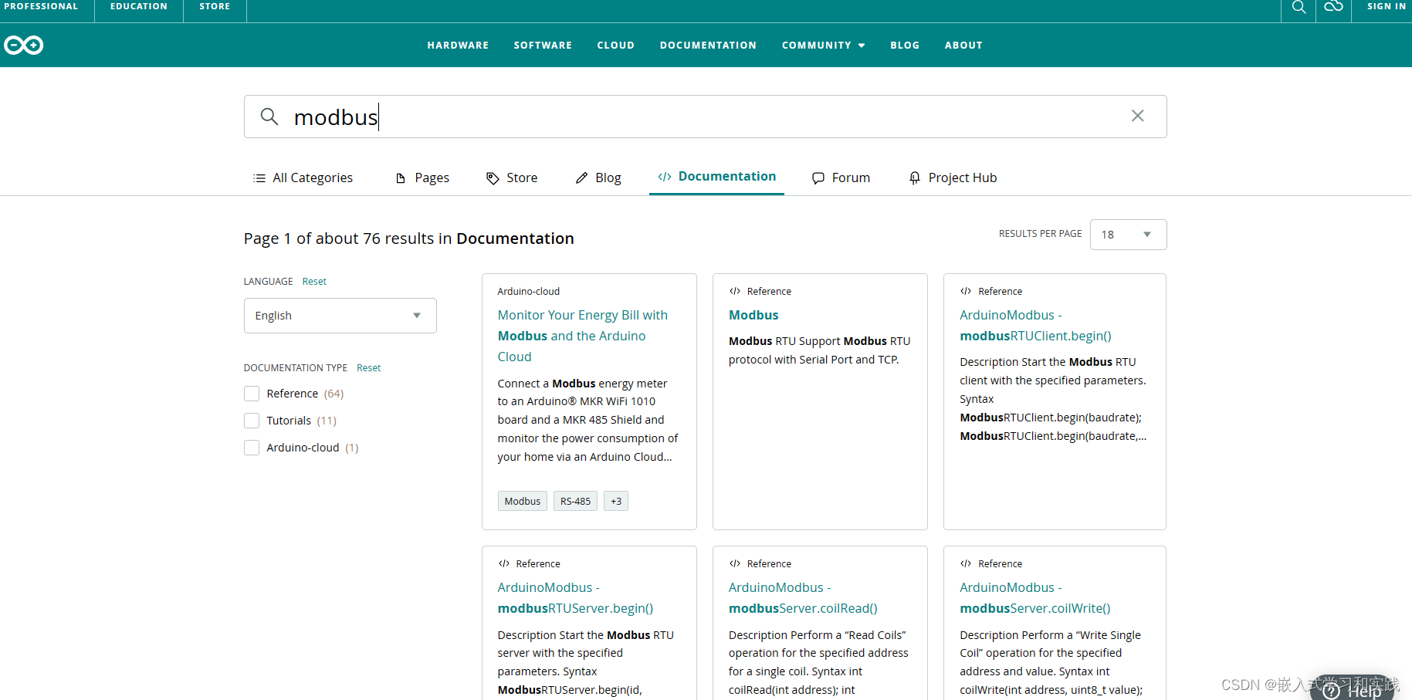Screen dimensions: 1412x700
Task: Click the RS-485 tag
Action: click(575, 501)
